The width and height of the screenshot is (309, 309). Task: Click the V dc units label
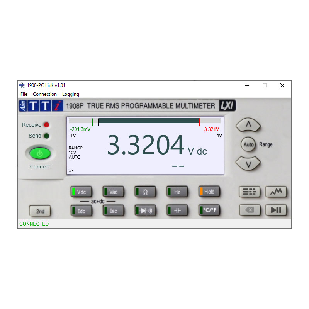pyautogui.click(x=197, y=151)
